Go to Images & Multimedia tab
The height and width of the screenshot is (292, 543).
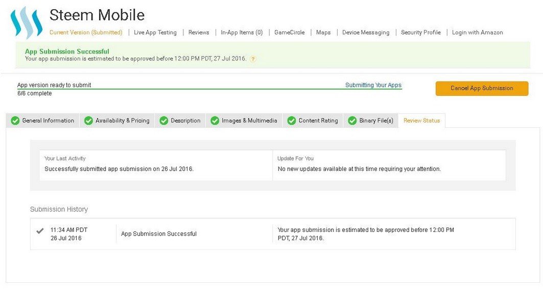(x=244, y=121)
